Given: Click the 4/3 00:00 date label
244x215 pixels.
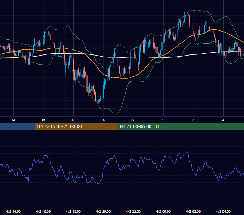Looking at the screenshot, I should [163, 211].
